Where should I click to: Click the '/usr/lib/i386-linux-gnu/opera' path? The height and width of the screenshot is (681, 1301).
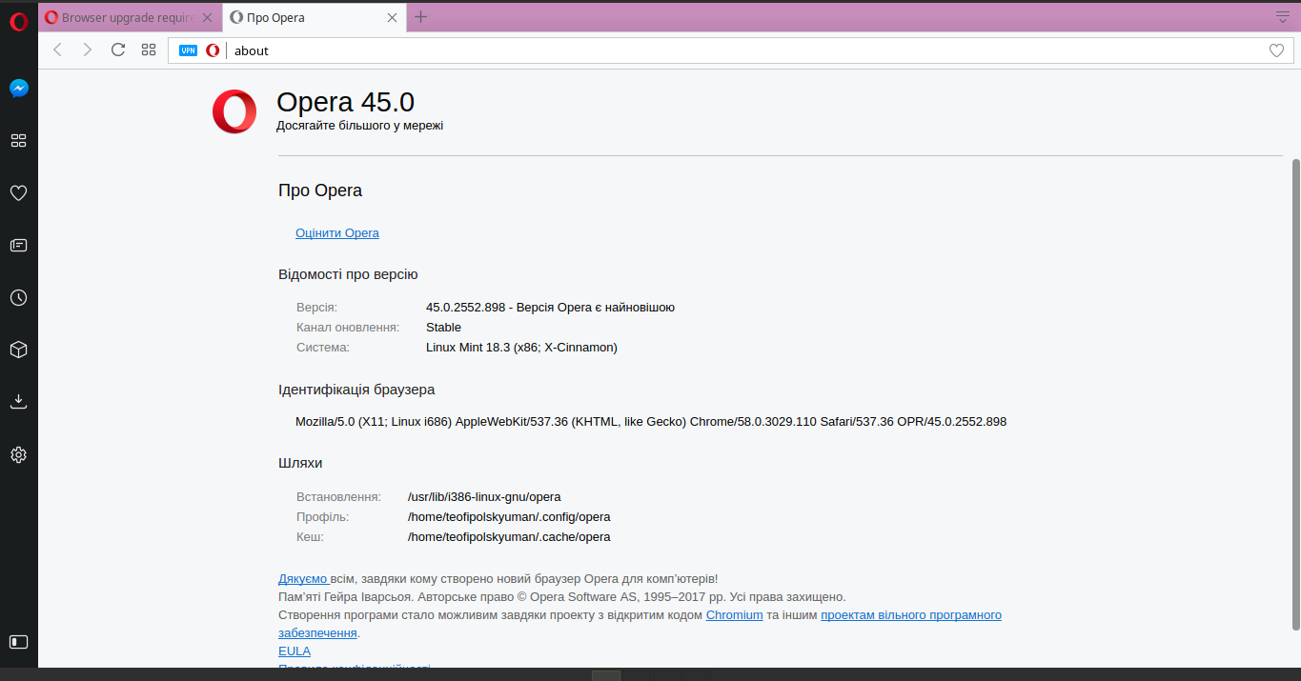click(x=484, y=497)
